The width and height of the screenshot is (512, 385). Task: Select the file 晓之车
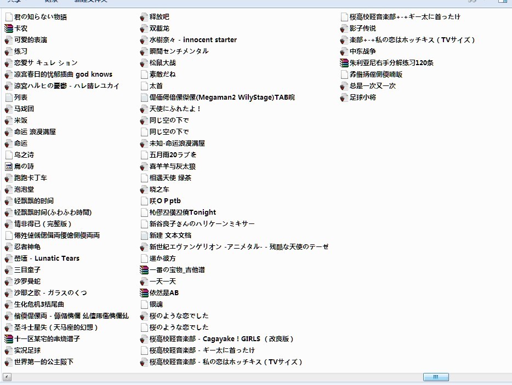160,189
